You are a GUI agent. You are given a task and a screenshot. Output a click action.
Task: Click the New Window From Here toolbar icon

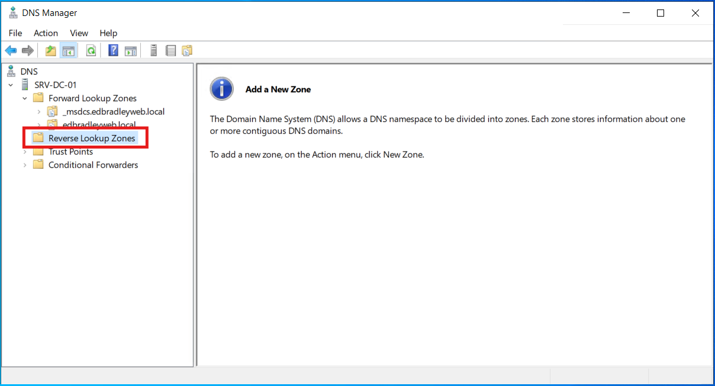(130, 50)
